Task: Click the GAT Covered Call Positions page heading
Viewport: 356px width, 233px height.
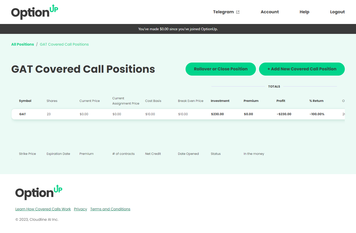Action: (x=83, y=69)
